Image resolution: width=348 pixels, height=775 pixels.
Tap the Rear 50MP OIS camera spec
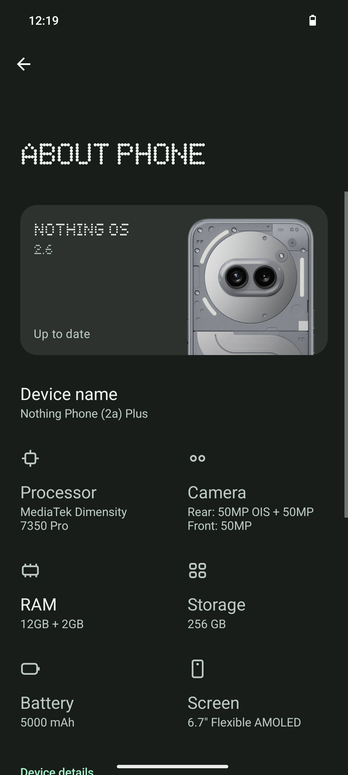(251, 512)
